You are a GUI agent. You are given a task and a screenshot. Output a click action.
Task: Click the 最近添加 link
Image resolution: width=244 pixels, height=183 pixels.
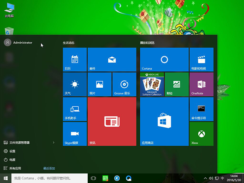point(49,168)
